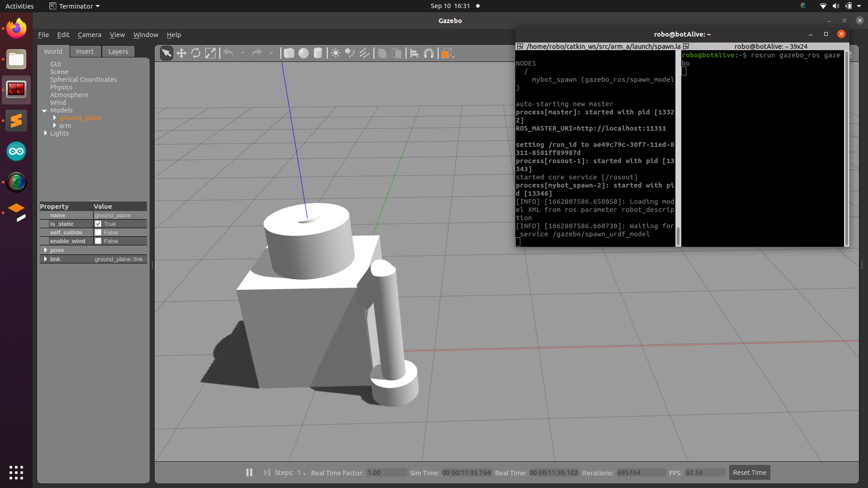Screen dimensions: 868x488
Task: Open the Steps count dropdown
Action: (x=302, y=473)
